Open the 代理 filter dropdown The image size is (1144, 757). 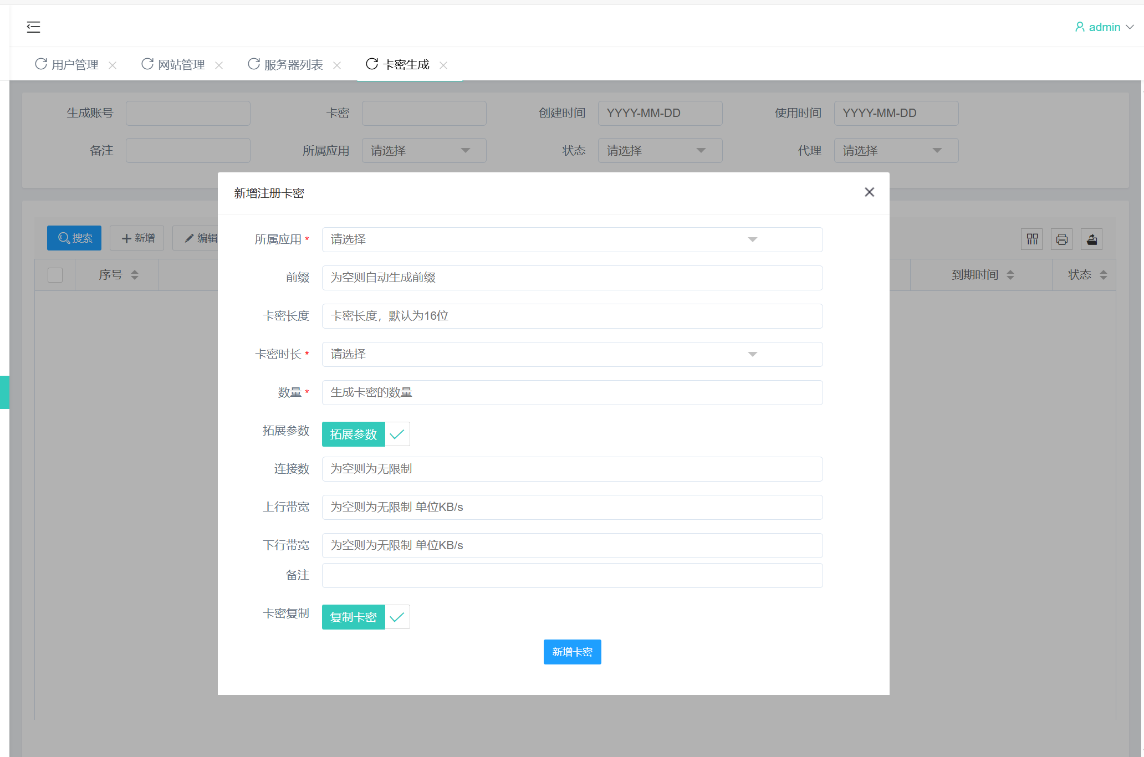[896, 151]
